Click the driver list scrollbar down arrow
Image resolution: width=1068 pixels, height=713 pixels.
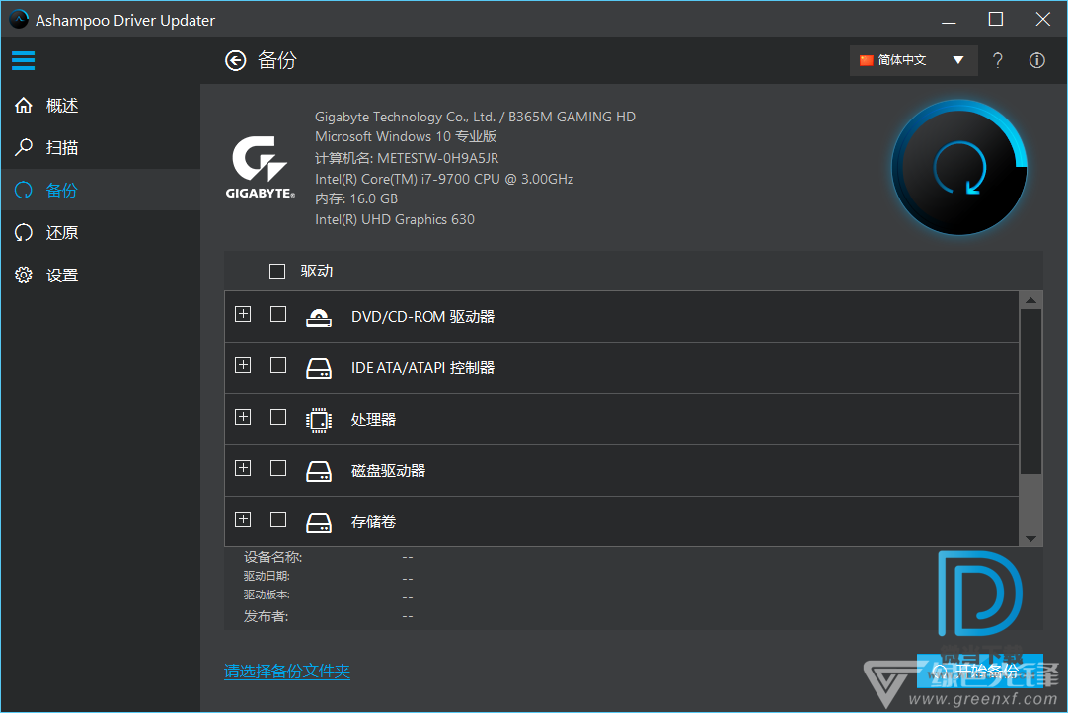pyautogui.click(x=1030, y=538)
